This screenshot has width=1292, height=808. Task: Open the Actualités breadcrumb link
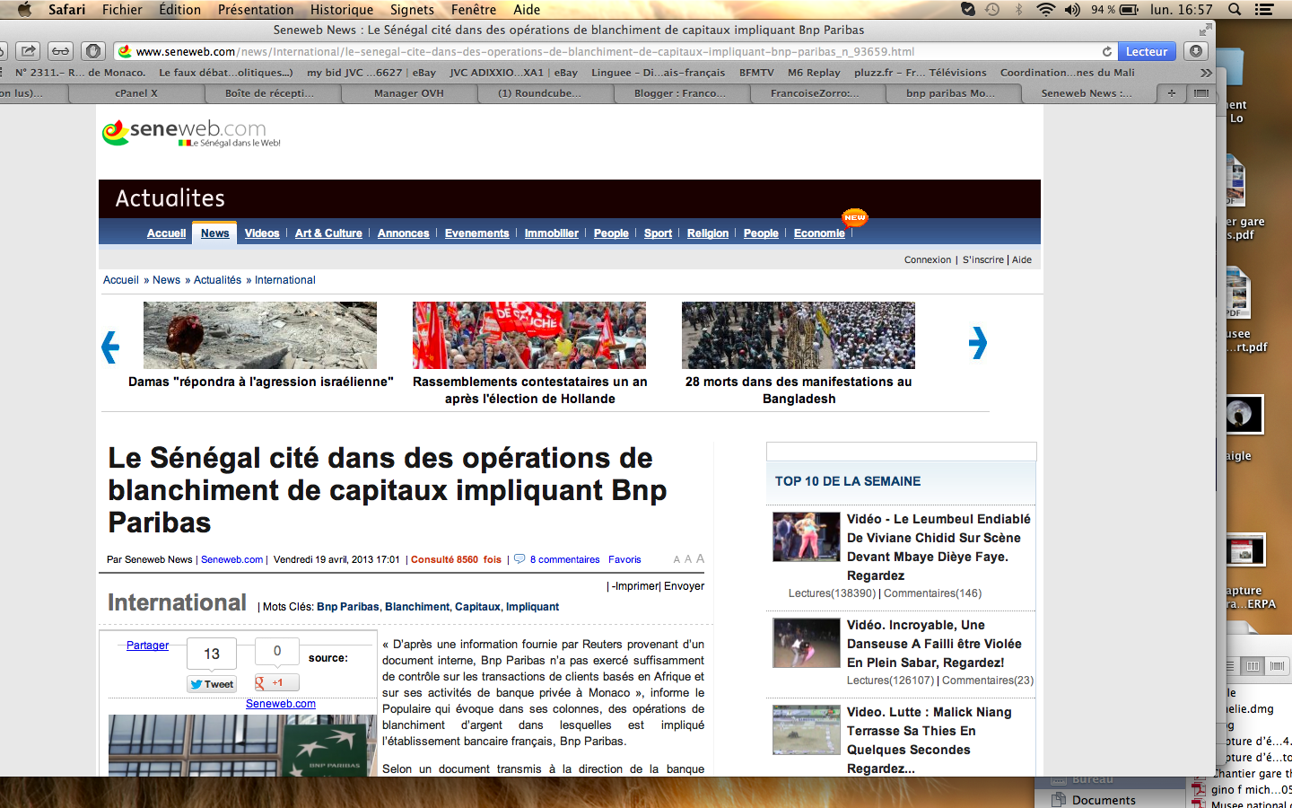217,280
